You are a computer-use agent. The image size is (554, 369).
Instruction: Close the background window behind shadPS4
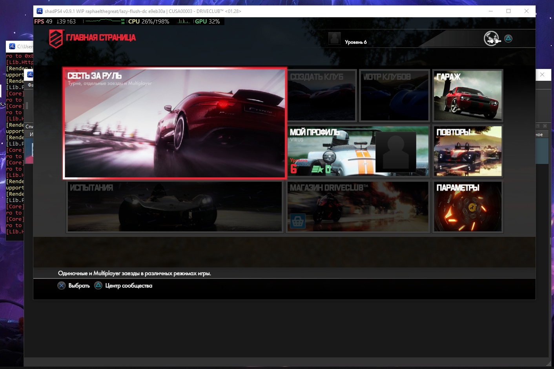pos(542,75)
